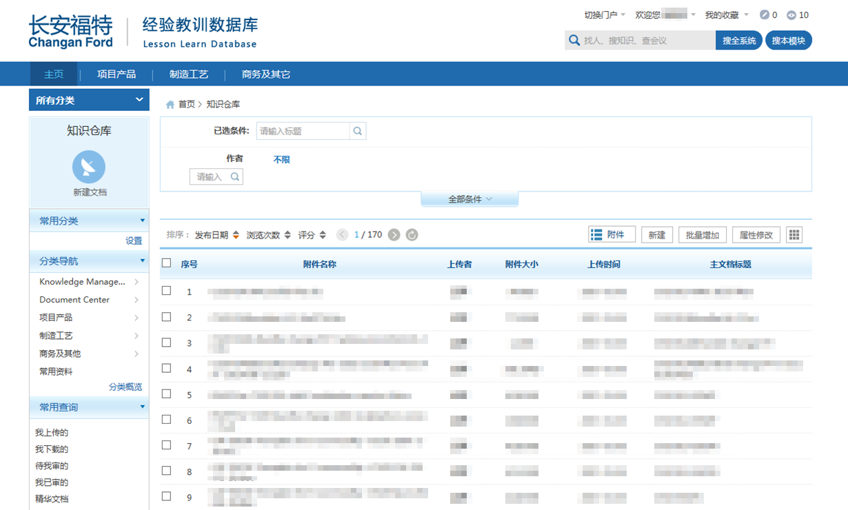Click the views eye icon showing 10

(x=791, y=15)
